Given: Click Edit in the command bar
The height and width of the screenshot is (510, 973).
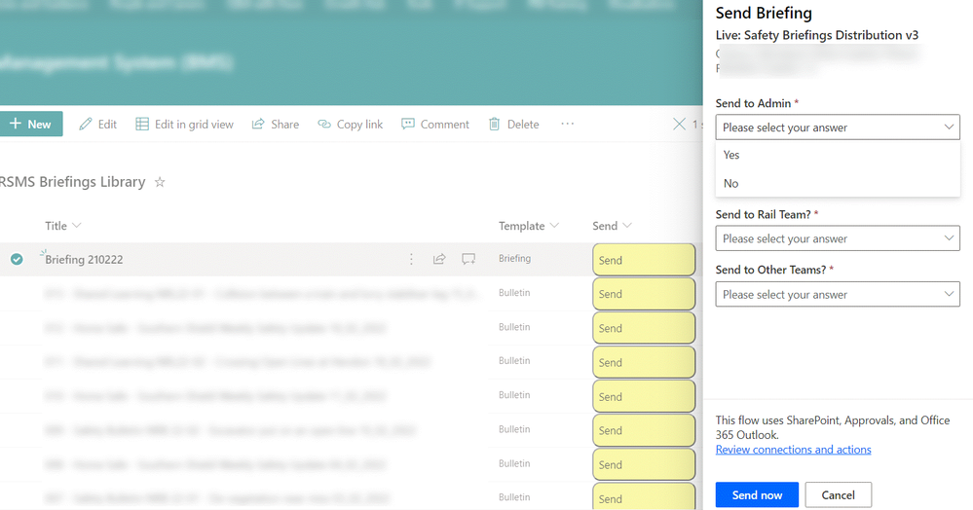Looking at the screenshot, I should click(x=98, y=124).
